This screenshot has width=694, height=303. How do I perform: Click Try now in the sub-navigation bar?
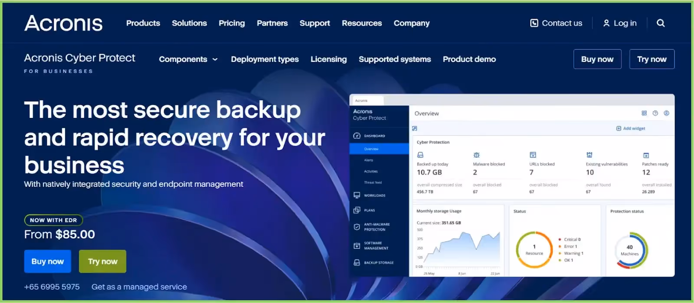(x=652, y=59)
